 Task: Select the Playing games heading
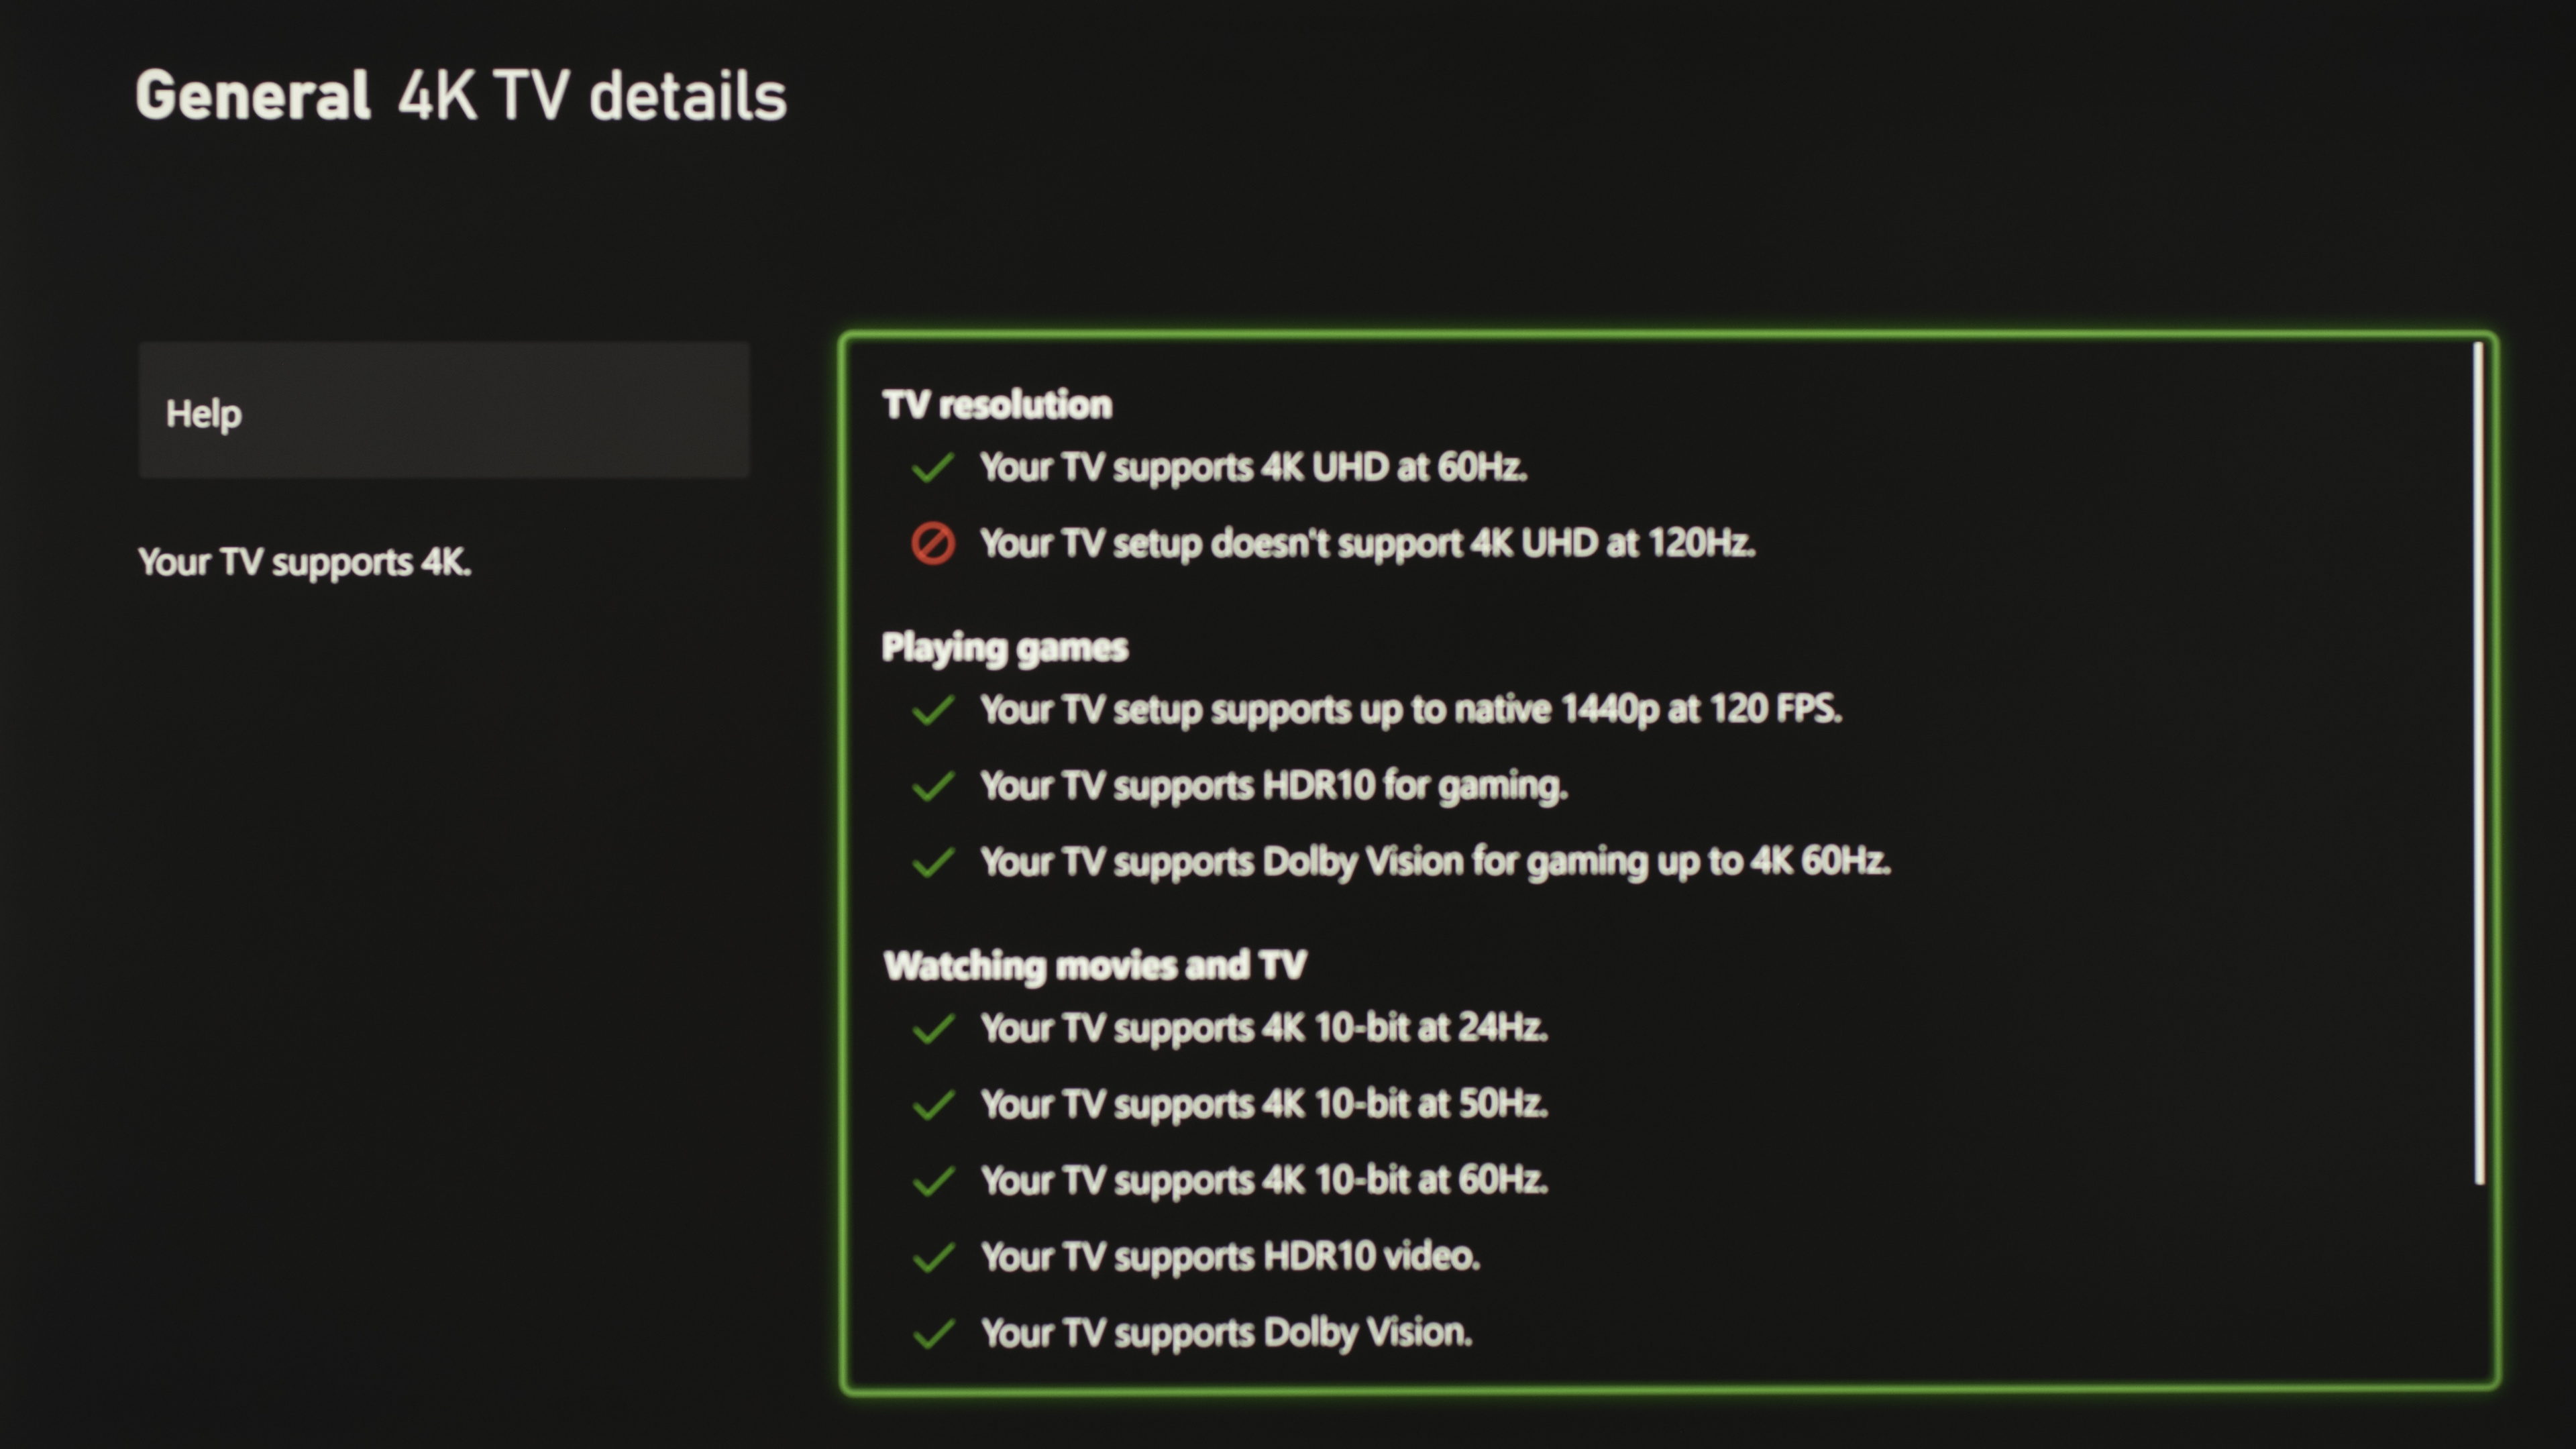click(1004, 648)
